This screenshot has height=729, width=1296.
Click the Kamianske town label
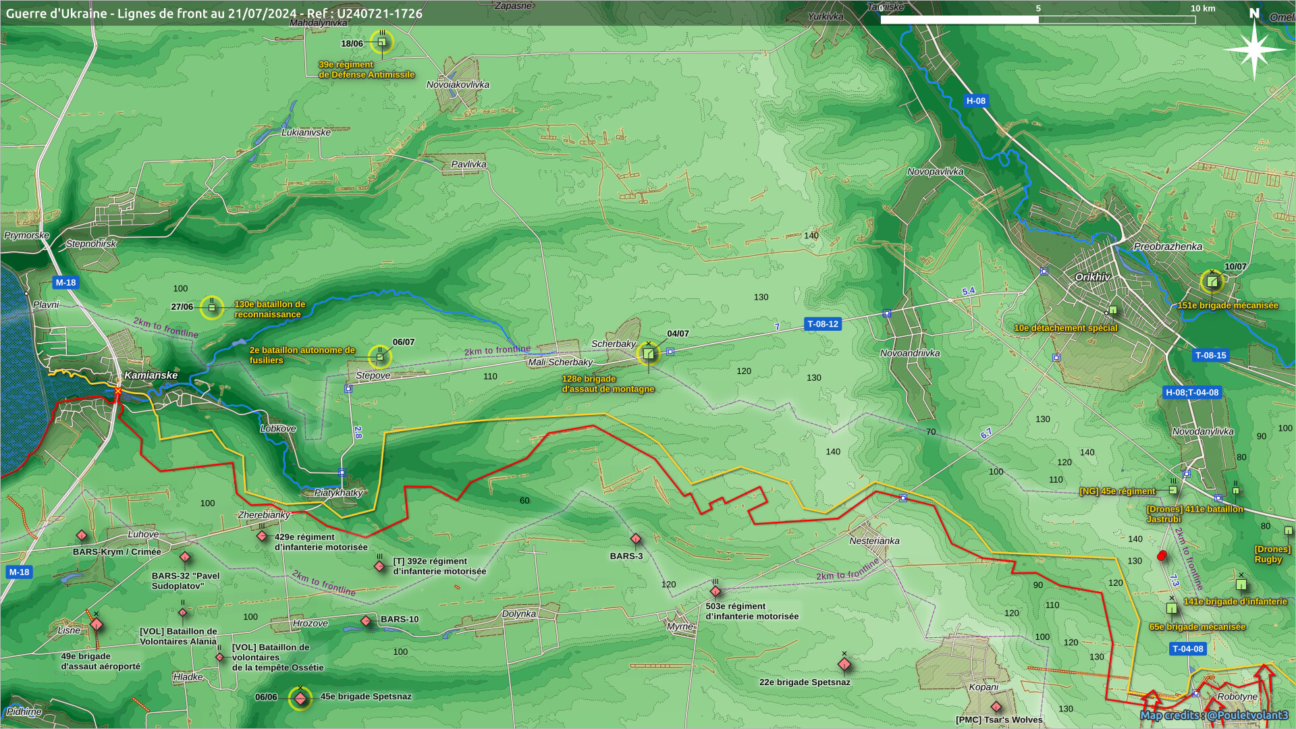(151, 375)
